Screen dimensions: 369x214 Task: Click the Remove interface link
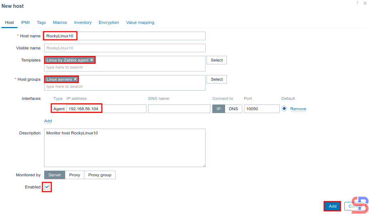(x=298, y=109)
